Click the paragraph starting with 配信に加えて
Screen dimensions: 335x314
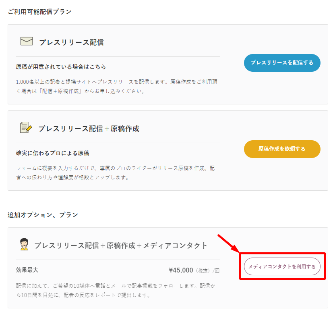[116, 291]
